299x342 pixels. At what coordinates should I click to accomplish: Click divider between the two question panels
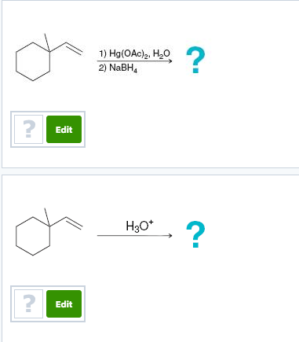[x=151, y=171]
